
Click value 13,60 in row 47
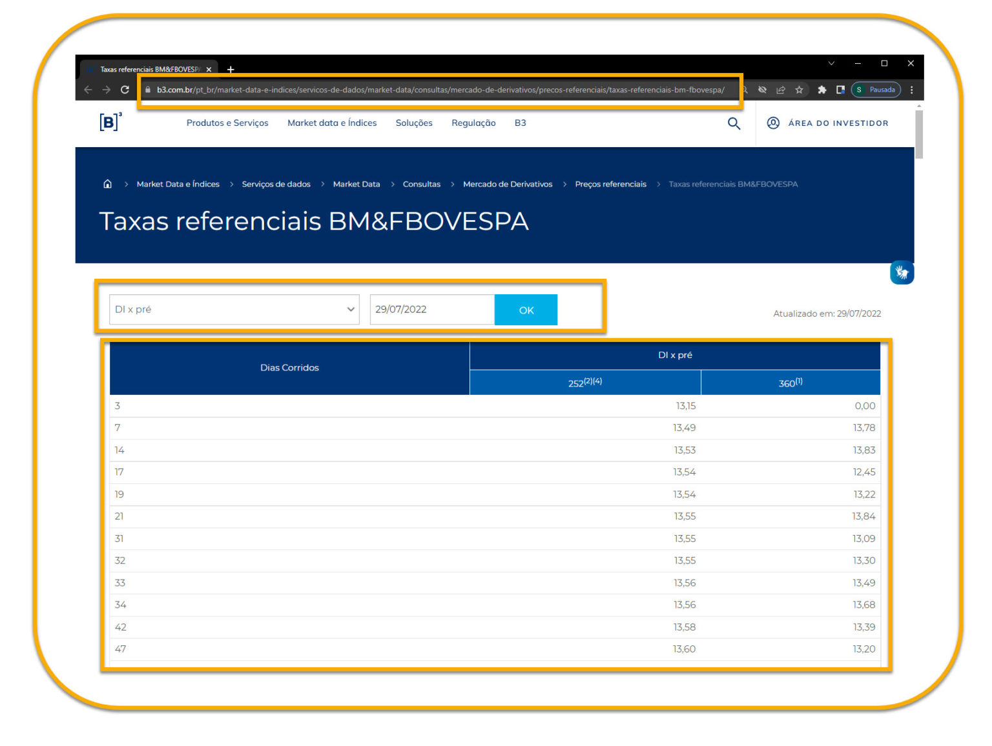tap(685, 649)
